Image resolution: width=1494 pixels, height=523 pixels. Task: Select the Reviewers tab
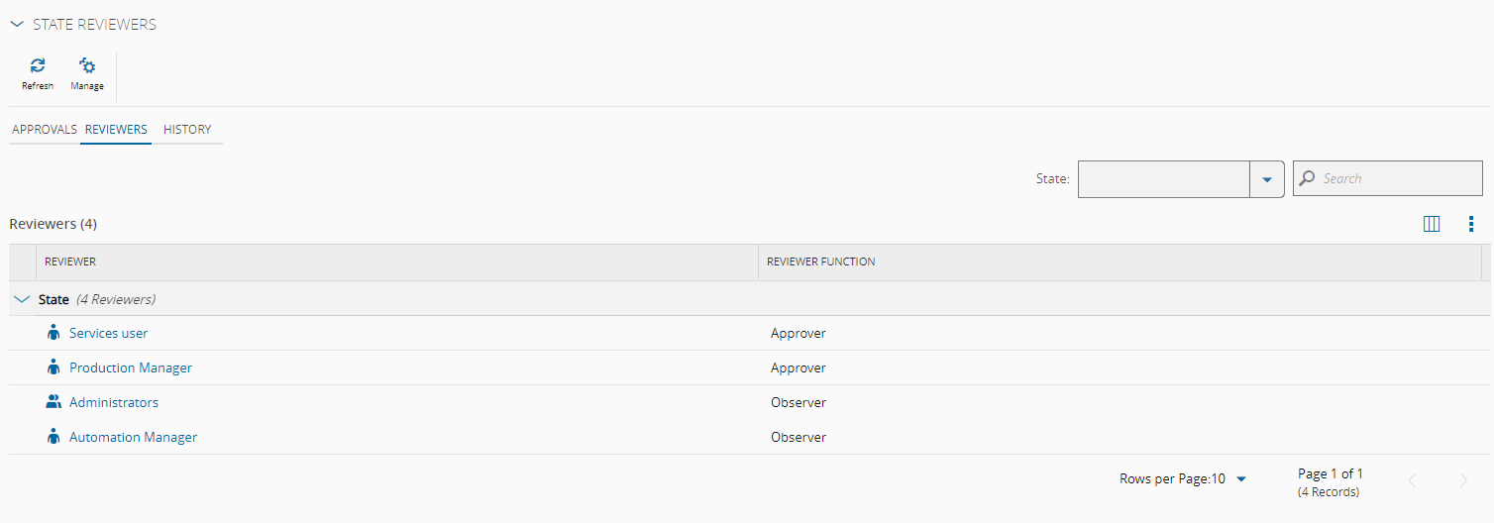[116, 130]
